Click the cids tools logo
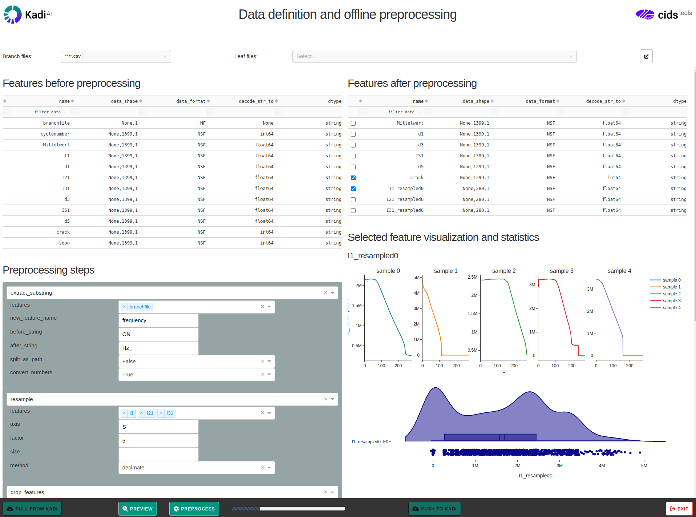 coord(663,15)
